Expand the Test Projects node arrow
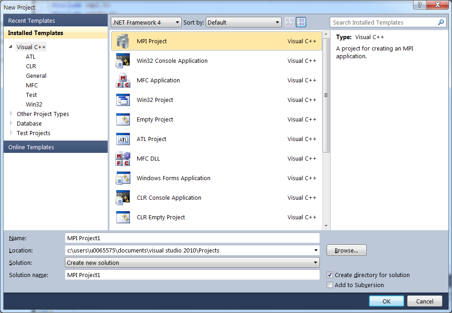 coord(11,133)
